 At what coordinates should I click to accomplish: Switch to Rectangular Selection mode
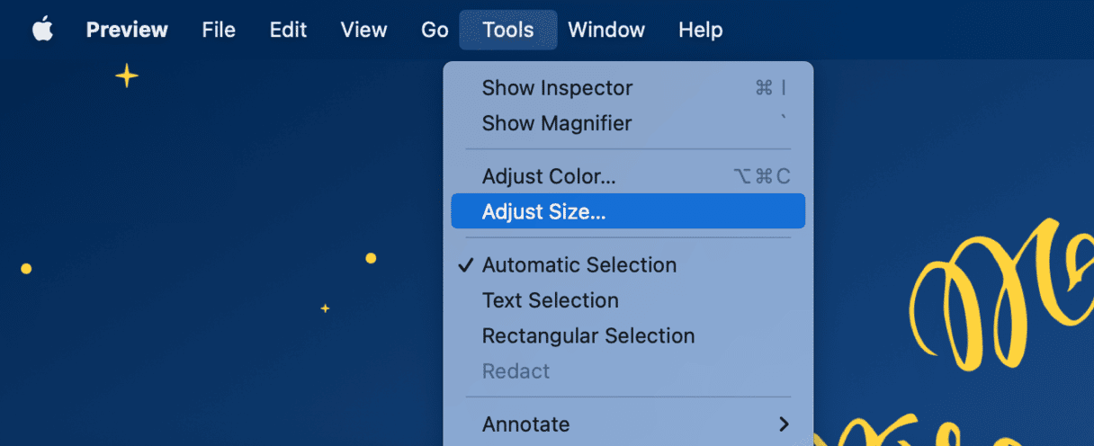[x=628, y=335]
